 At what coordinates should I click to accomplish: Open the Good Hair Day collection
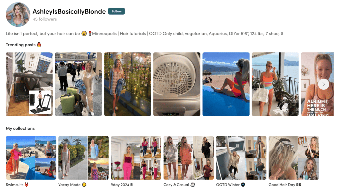pos(294,158)
